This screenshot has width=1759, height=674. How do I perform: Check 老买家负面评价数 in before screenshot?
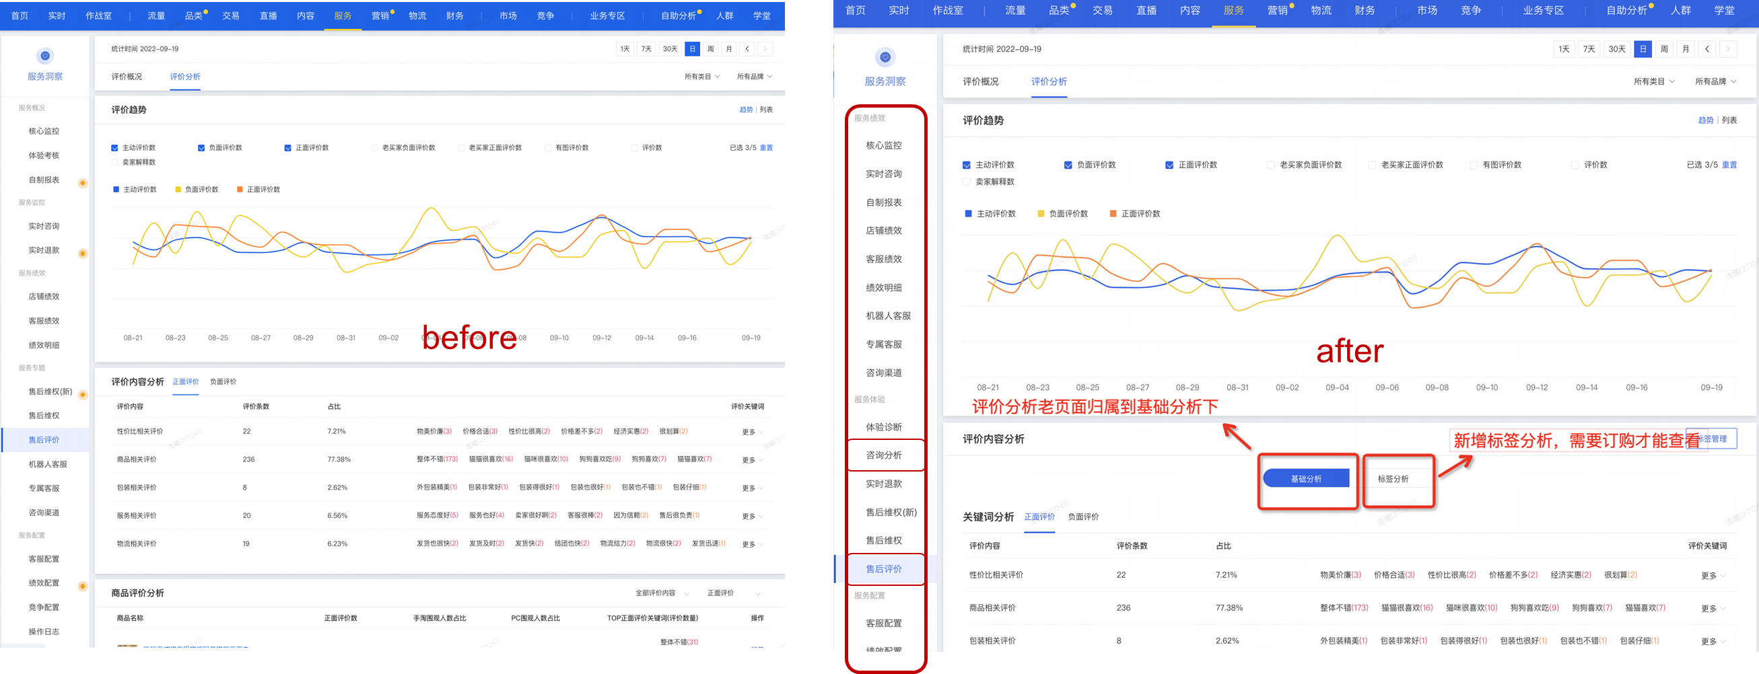(x=375, y=148)
